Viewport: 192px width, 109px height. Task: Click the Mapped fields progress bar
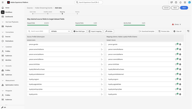click(x=38, y=25)
